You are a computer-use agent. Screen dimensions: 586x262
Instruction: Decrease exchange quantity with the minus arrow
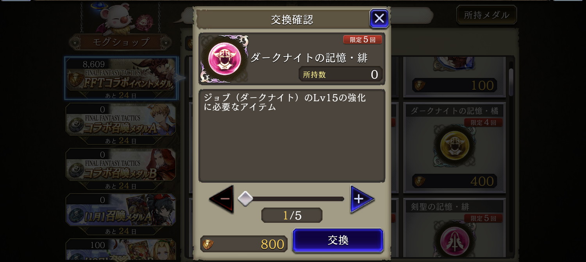point(222,199)
